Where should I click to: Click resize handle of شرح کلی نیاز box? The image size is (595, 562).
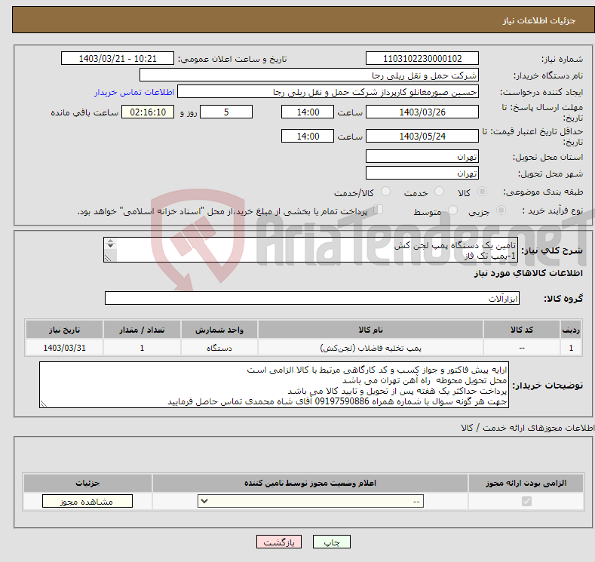click(108, 258)
